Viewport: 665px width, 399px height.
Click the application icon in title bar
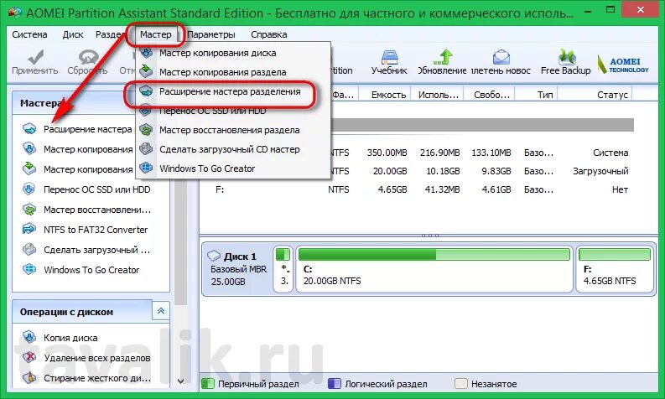point(14,13)
